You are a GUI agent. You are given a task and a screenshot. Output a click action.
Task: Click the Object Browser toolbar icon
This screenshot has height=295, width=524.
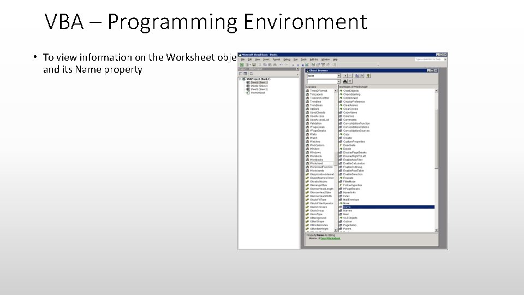(323, 65)
